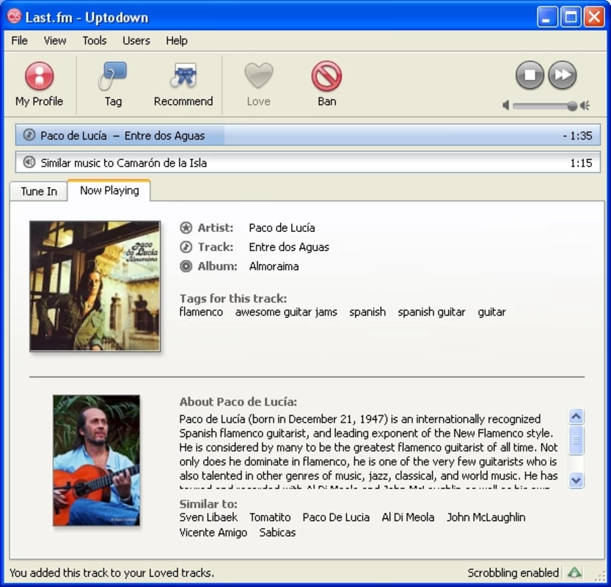Click the radio icon beside Similar music station
611x587 pixels.
29,162
